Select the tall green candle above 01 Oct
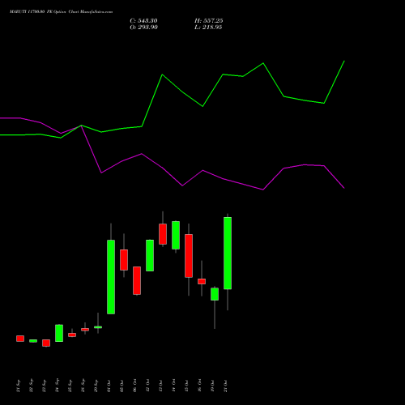Screen dimensions: 405x405 click(x=111, y=277)
